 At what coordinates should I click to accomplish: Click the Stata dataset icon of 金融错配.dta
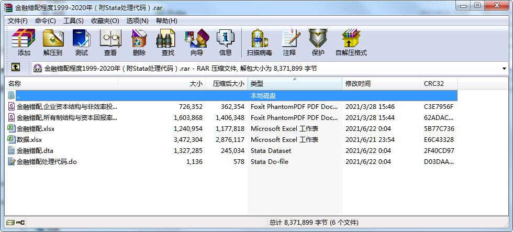12,150
